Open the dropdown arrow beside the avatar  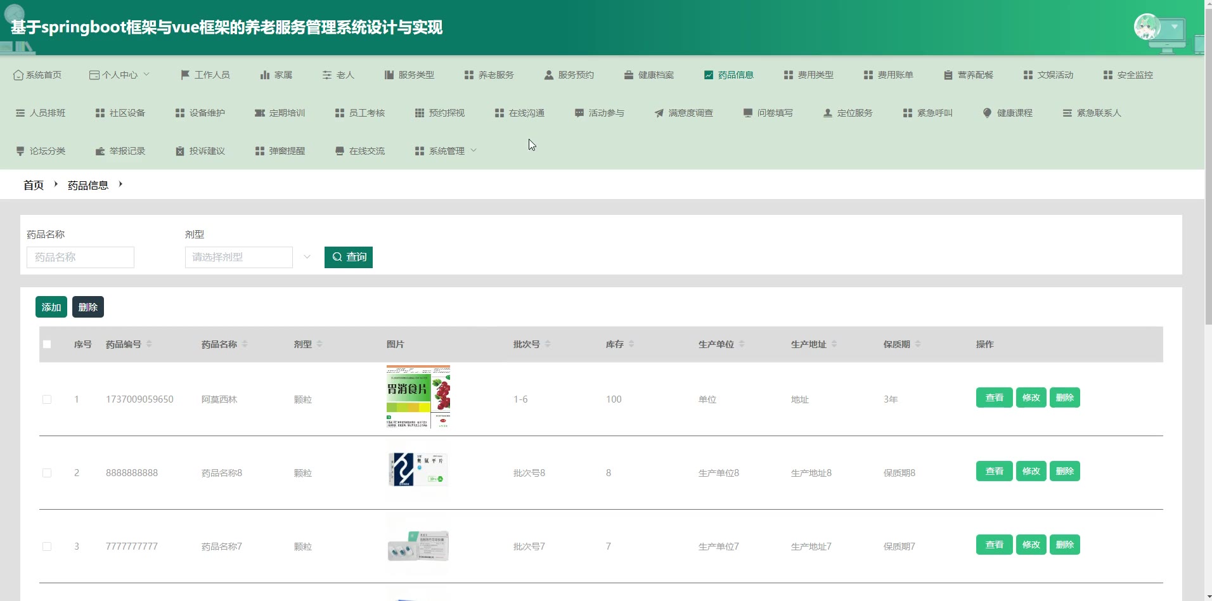pyautogui.click(x=1175, y=27)
